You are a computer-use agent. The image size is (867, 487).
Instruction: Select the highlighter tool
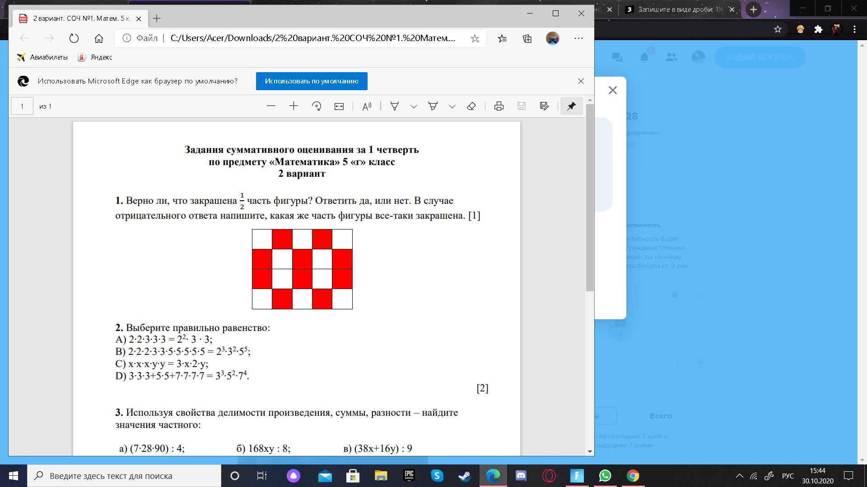click(x=433, y=106)
